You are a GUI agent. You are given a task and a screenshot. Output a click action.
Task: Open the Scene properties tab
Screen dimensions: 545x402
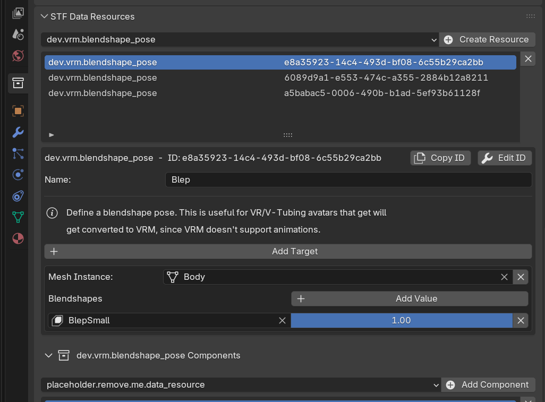coord(18,35)
